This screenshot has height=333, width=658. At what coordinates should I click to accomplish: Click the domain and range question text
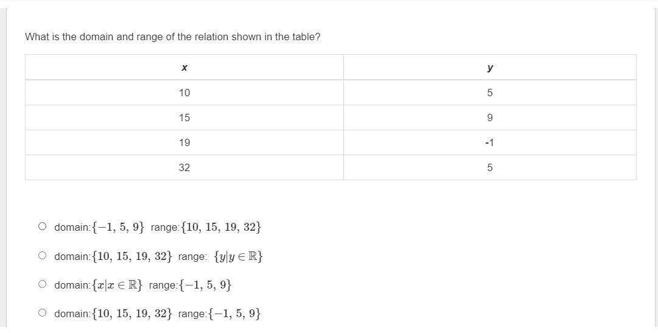pos(172,37)
